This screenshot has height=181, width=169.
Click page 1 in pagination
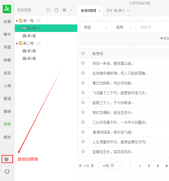[140, 166]
